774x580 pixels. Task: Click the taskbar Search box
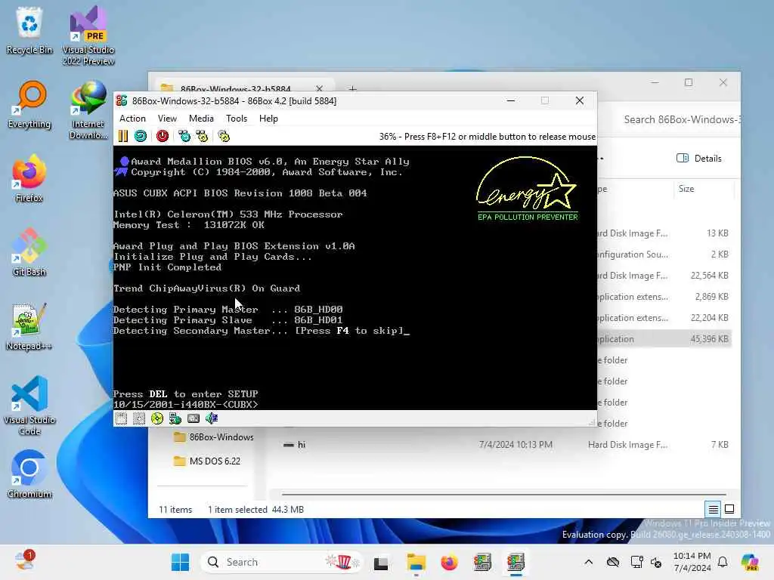click(283, 562)
